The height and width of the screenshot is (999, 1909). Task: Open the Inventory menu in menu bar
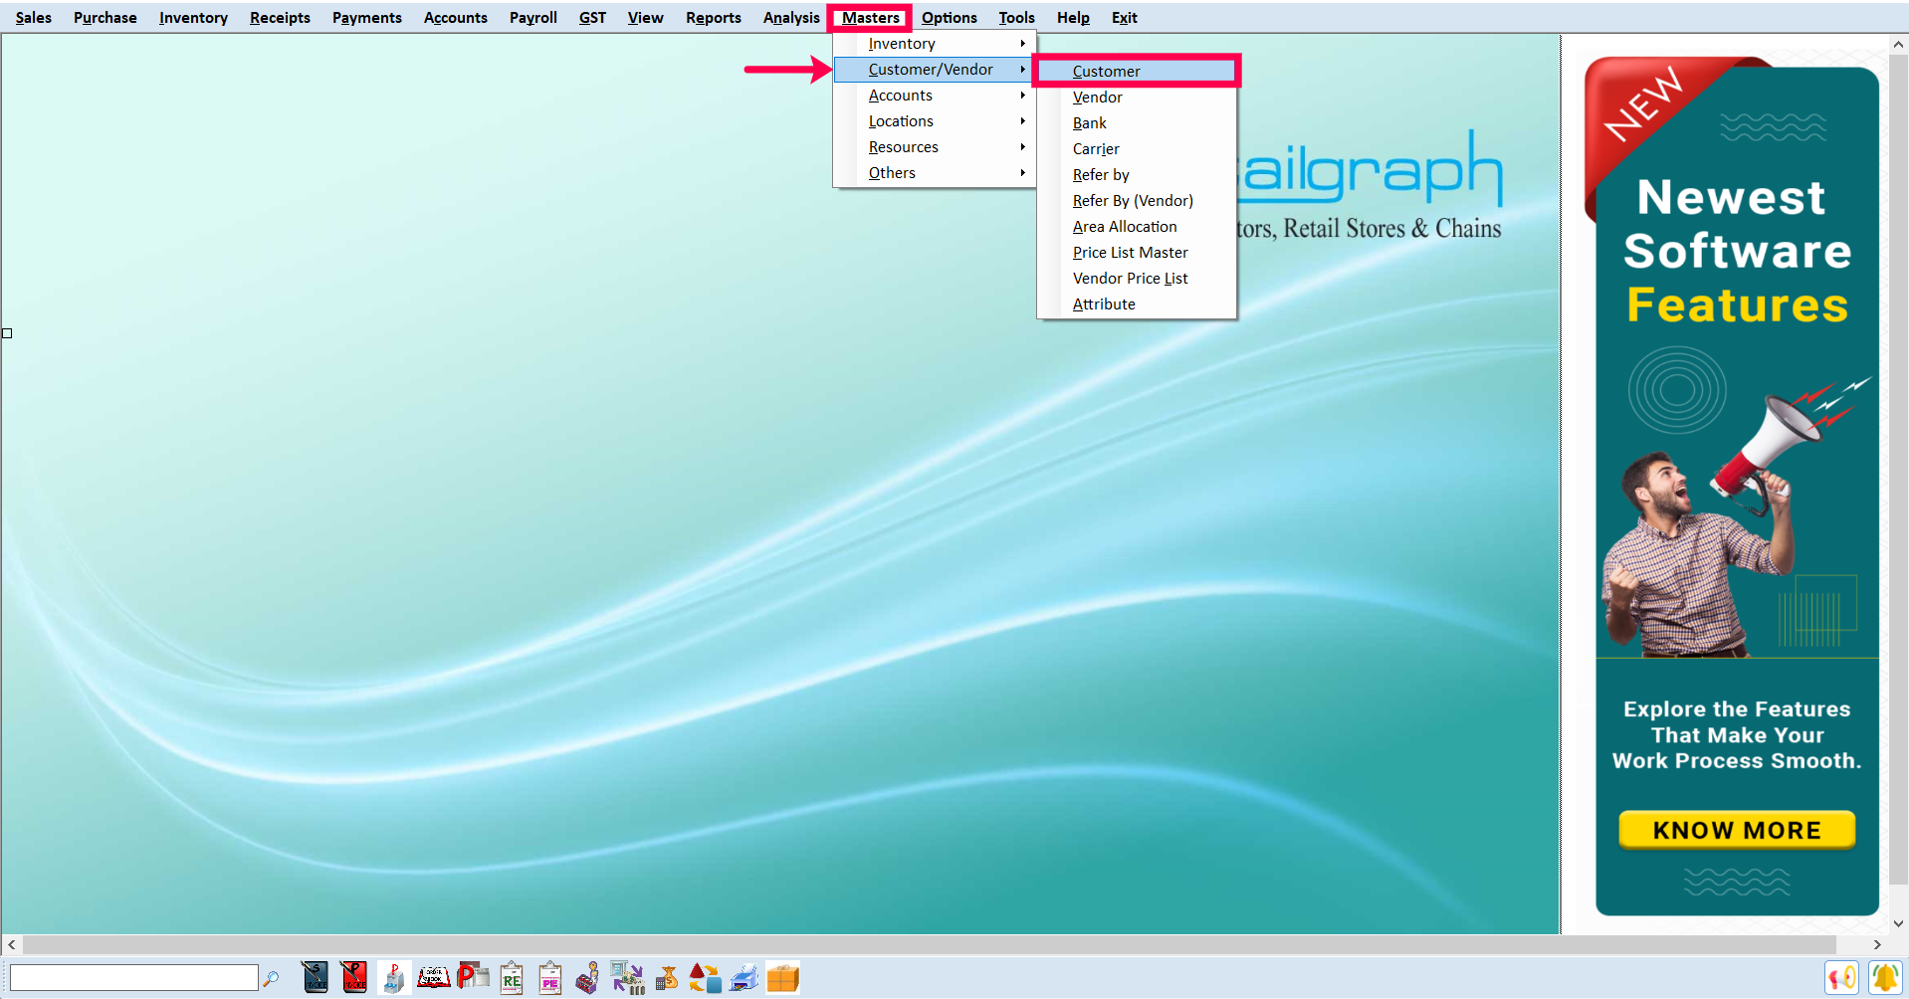(x=193, y=18)
